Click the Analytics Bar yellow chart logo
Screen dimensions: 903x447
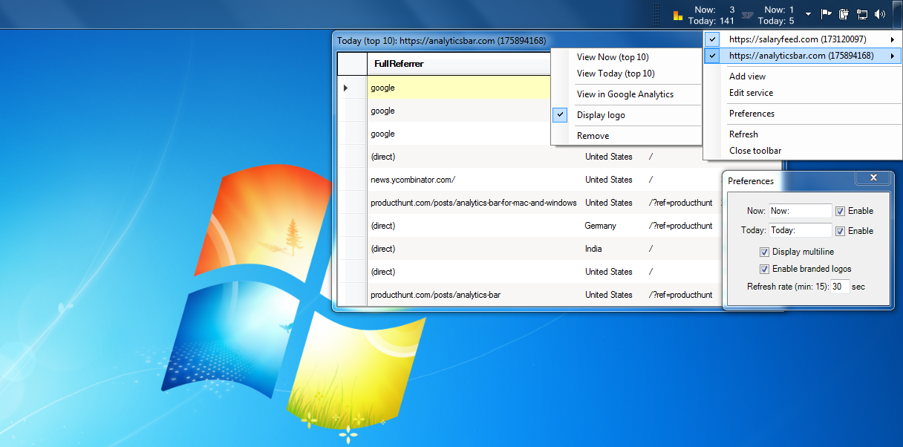678,15
